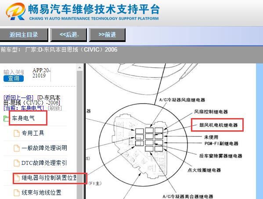Click document icon beside 专用工具
This screenshot has width=263, height=199.
point(16,133)
